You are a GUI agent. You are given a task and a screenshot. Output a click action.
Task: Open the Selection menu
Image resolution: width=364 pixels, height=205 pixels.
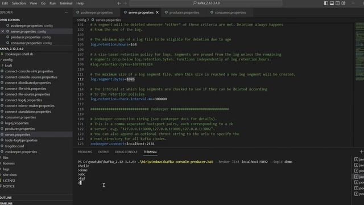[19, 3]
